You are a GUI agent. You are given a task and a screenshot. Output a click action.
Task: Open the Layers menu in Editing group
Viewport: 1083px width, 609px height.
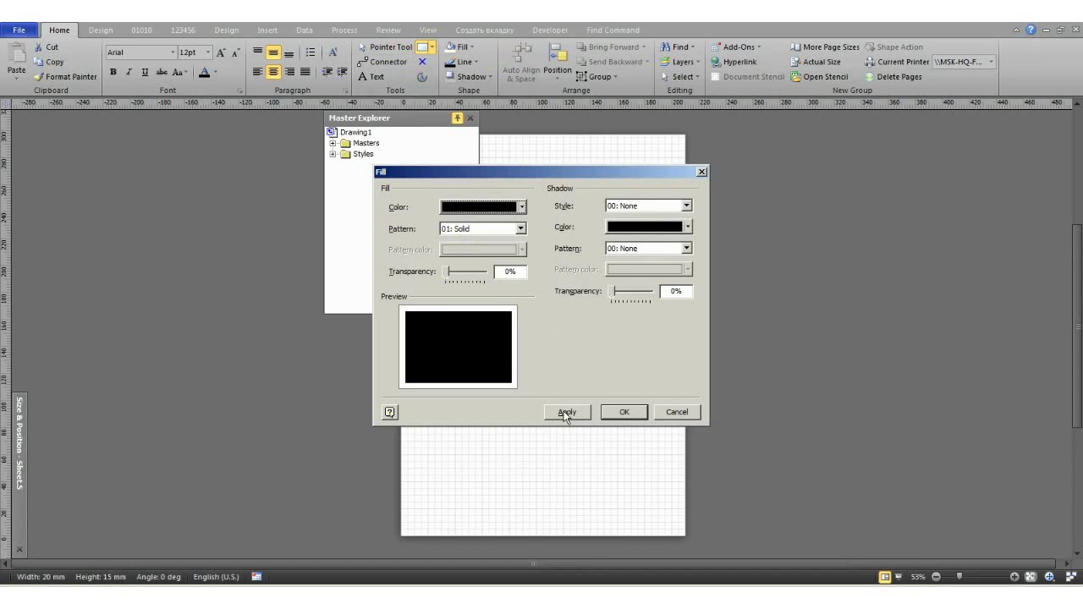click(681, 62)
